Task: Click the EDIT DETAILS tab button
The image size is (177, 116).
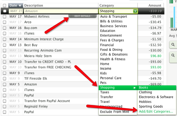Action: [x=82, y=16]
